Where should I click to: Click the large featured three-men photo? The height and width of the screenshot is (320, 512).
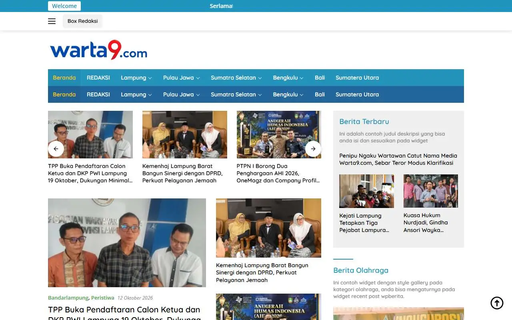pos(127,243)
